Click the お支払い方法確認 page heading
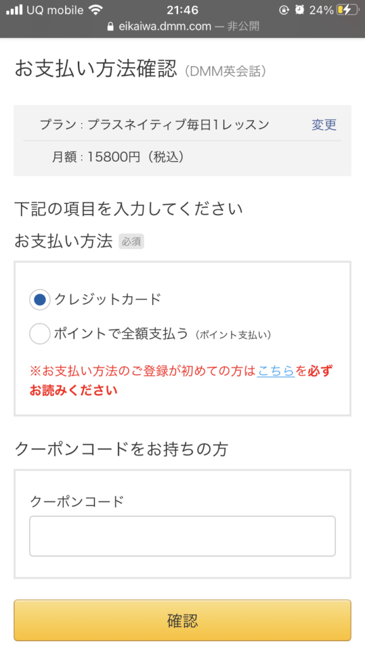The height and width of the screenshot is (649, 365). 96,68
